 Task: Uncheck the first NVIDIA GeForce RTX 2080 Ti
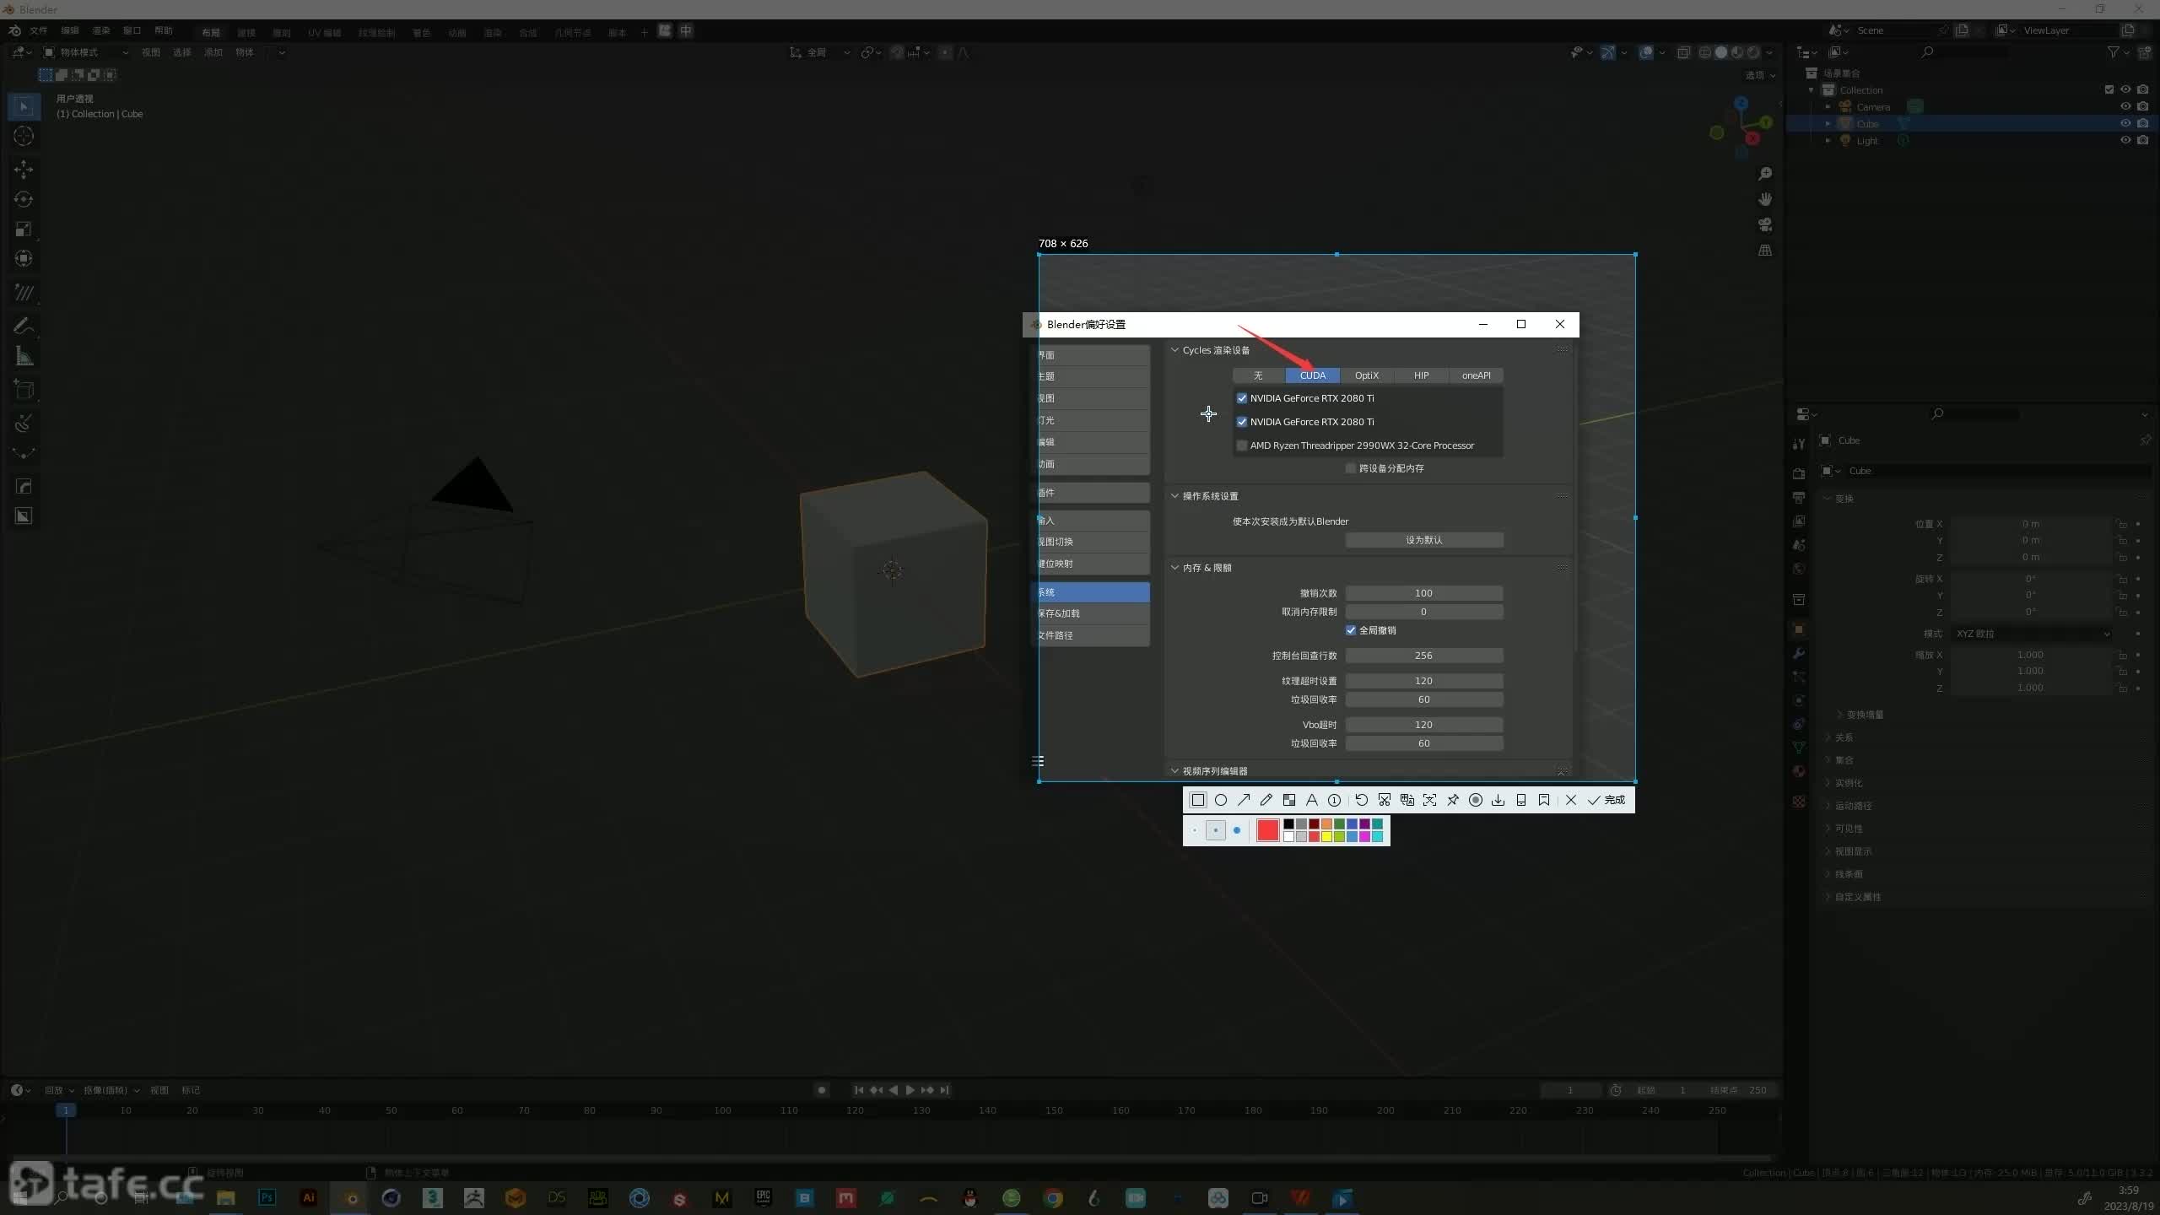click(1241, 398)
